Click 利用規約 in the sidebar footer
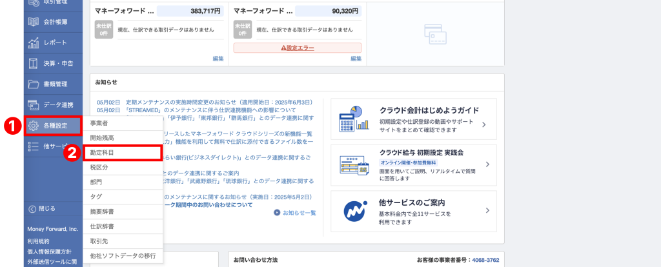This screenshot has height=267, width=661. tap(38, 241)
